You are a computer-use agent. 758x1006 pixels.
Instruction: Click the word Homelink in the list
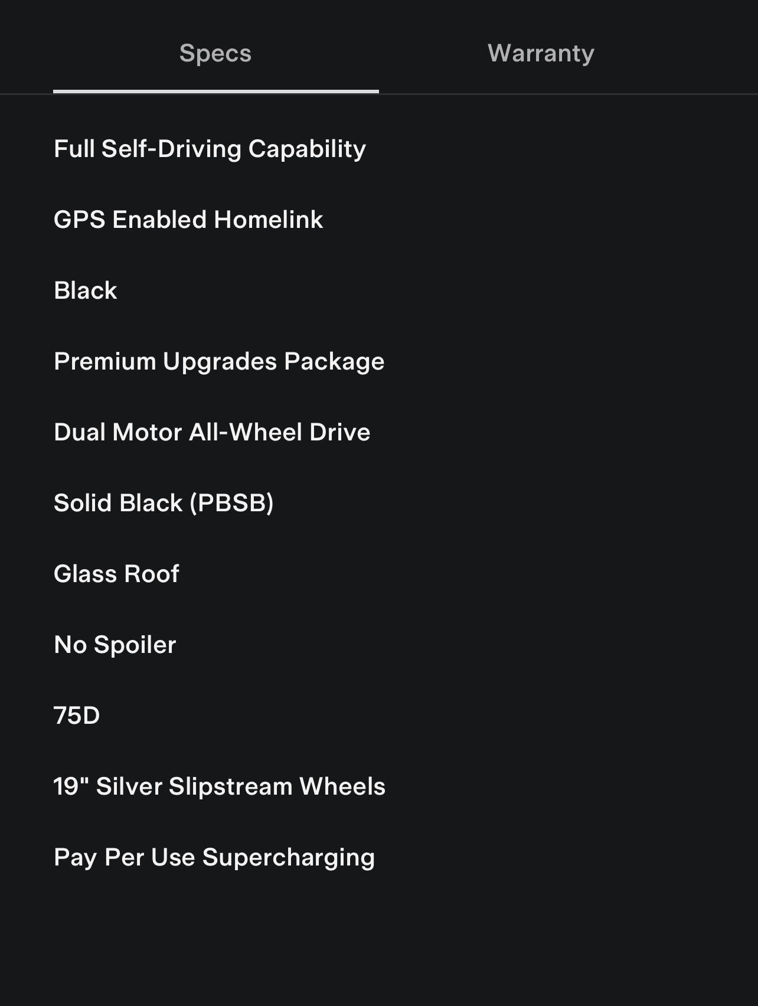point(269,220)
